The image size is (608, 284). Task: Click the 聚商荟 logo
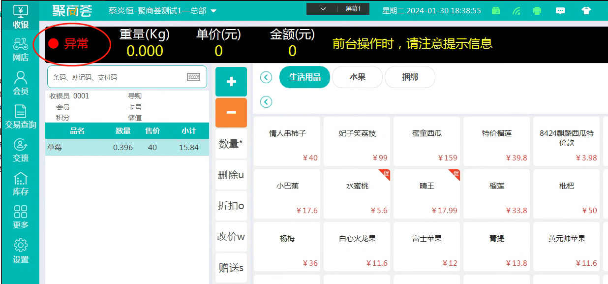pos(73,10)
